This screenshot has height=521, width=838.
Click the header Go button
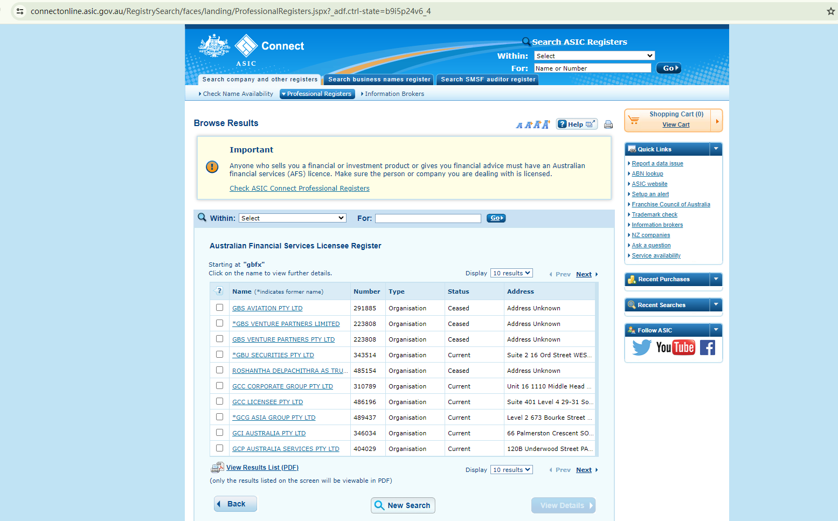(x=669, y=68)
